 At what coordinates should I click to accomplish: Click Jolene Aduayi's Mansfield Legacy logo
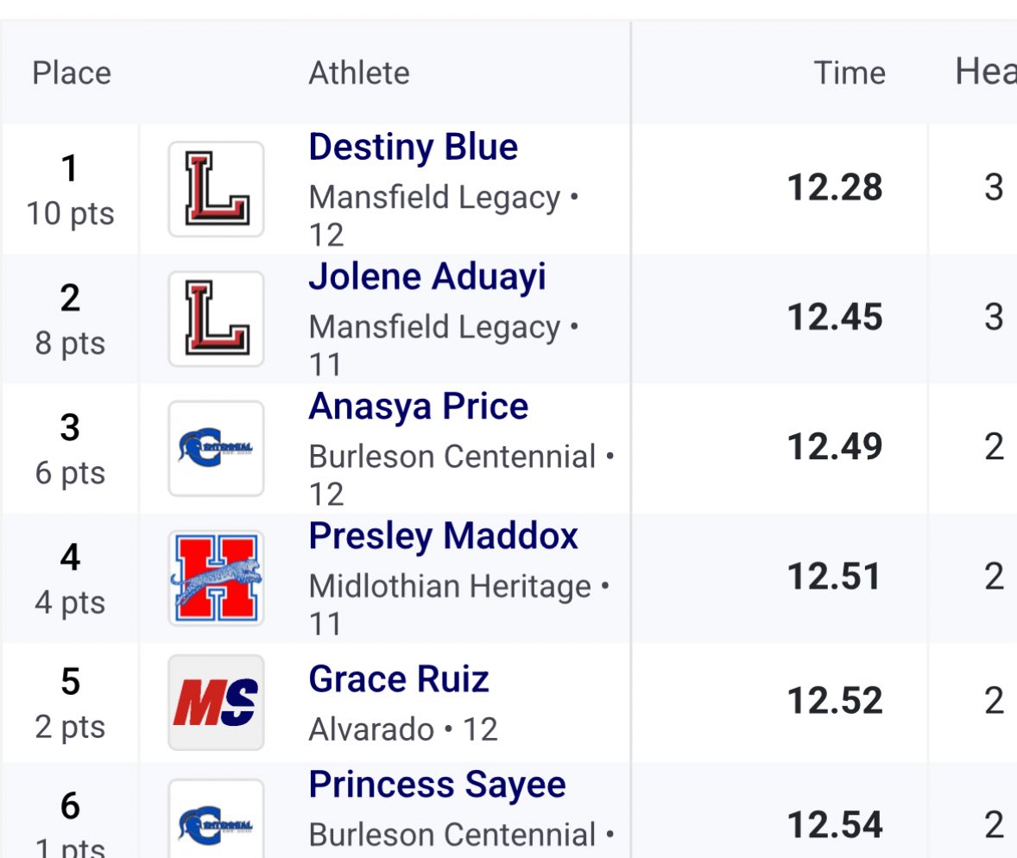216,319
